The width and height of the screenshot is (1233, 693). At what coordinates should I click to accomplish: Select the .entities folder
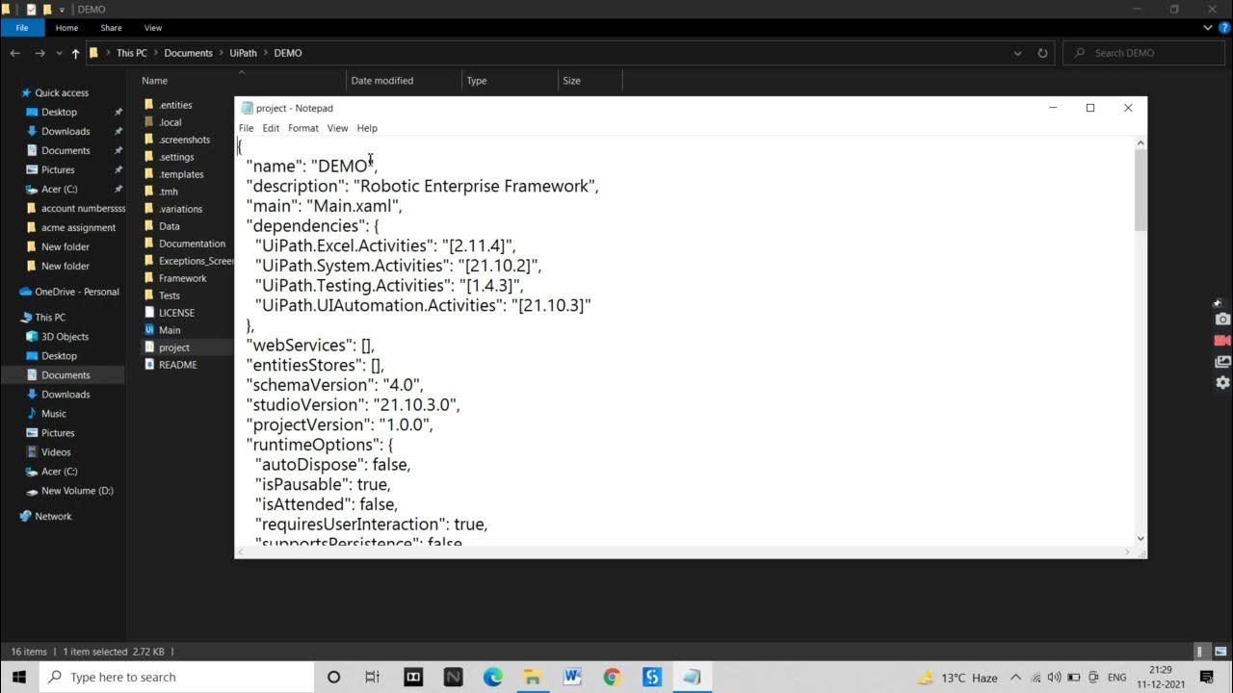[175, 105]
